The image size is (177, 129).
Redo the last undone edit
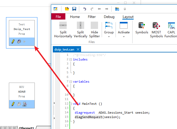(92, 9)
